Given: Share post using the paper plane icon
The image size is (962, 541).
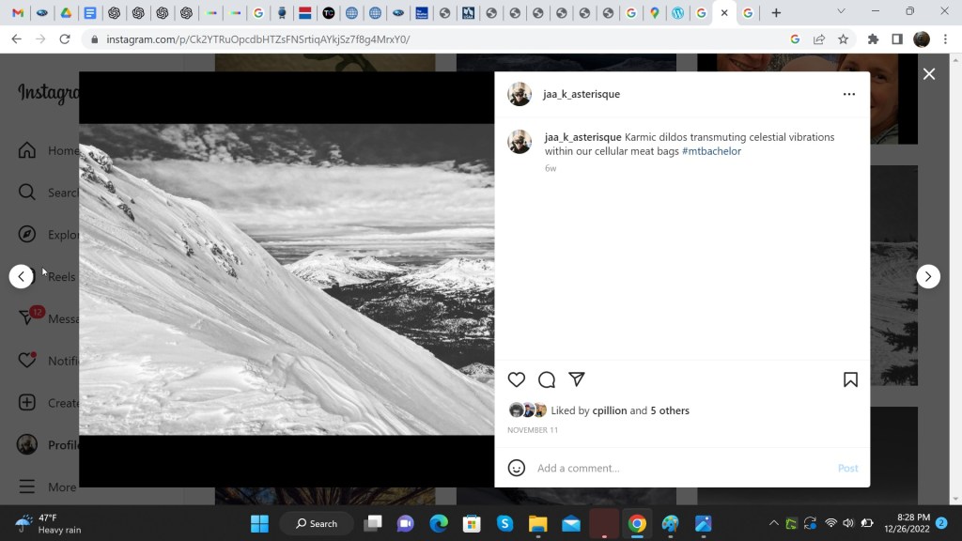Looking at the screenshot, I should (577, 379).
